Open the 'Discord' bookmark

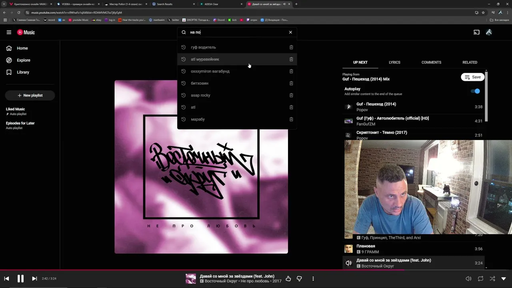(219, 20)
